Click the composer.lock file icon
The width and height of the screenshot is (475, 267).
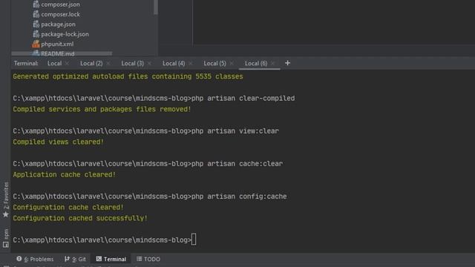(36, 14)
